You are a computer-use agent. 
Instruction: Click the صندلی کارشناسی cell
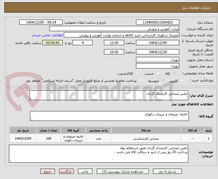(146, 138)
